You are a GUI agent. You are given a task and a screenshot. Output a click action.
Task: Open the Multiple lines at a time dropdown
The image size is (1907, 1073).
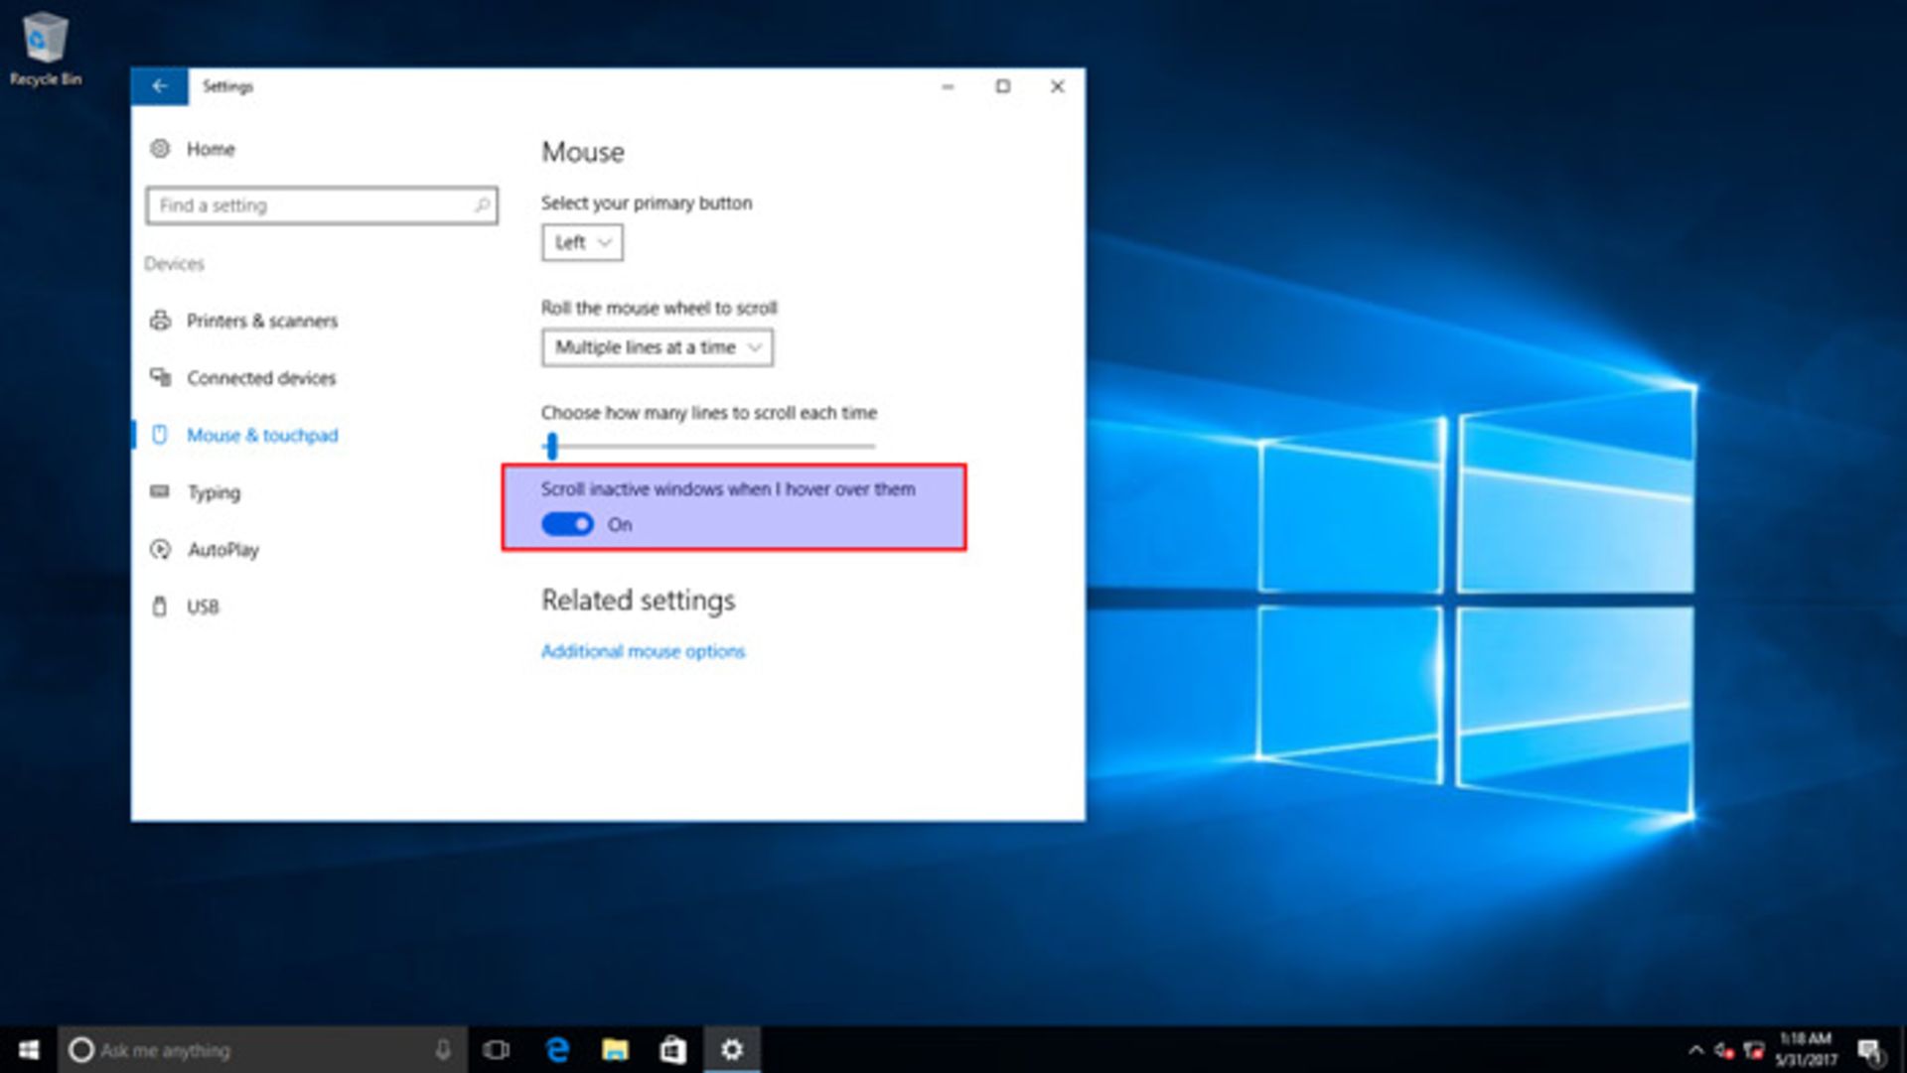click(x=657, y=347)
